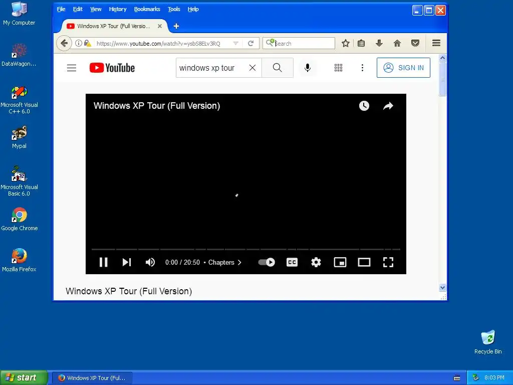Open video settings gear

pos(316,262)
